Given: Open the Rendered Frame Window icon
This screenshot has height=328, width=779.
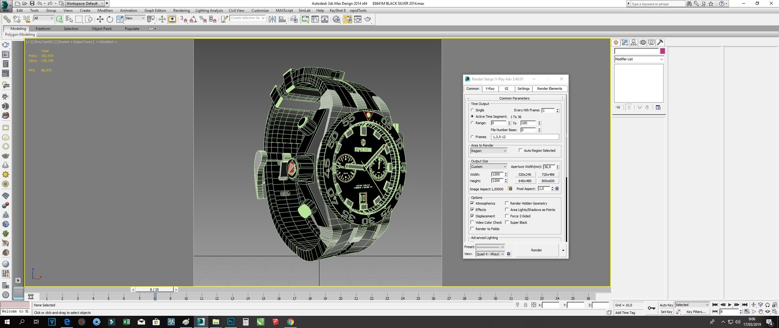Looking at the screenshot, I should click(357, 19).
